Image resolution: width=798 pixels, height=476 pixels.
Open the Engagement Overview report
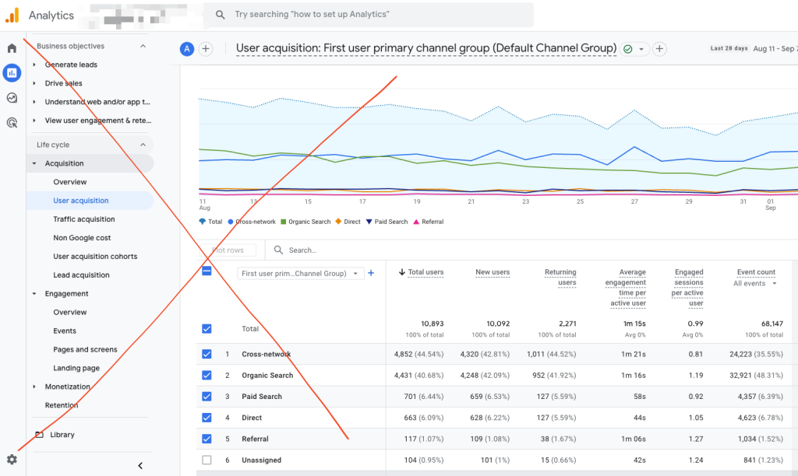point(70,312)
